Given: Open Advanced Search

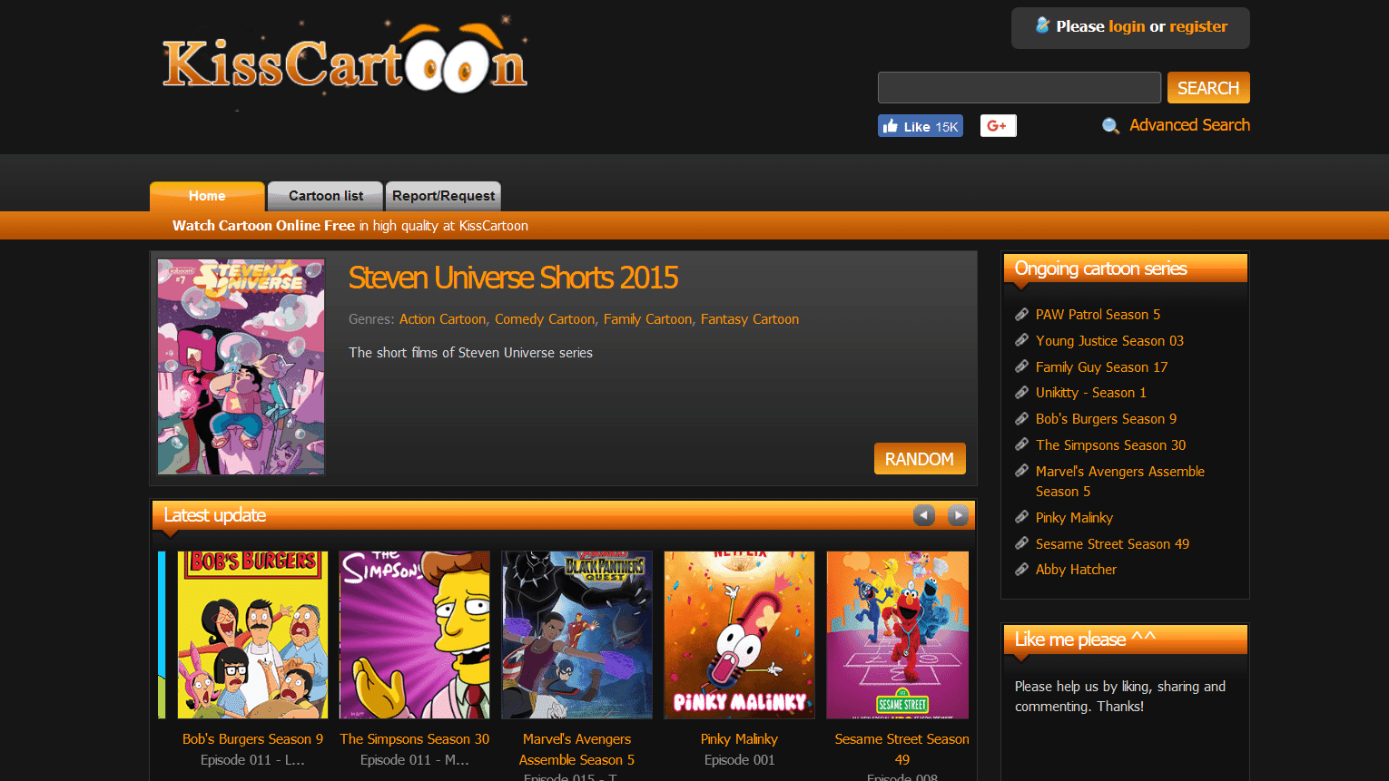Looking at the screenshot, I should (x=1189, y=125).
